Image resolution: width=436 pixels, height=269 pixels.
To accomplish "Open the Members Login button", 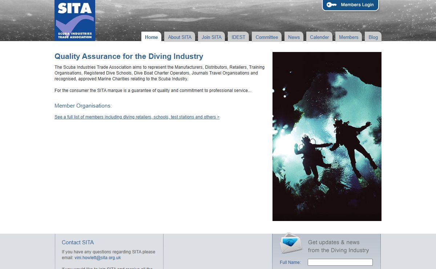I will [351, 5].
